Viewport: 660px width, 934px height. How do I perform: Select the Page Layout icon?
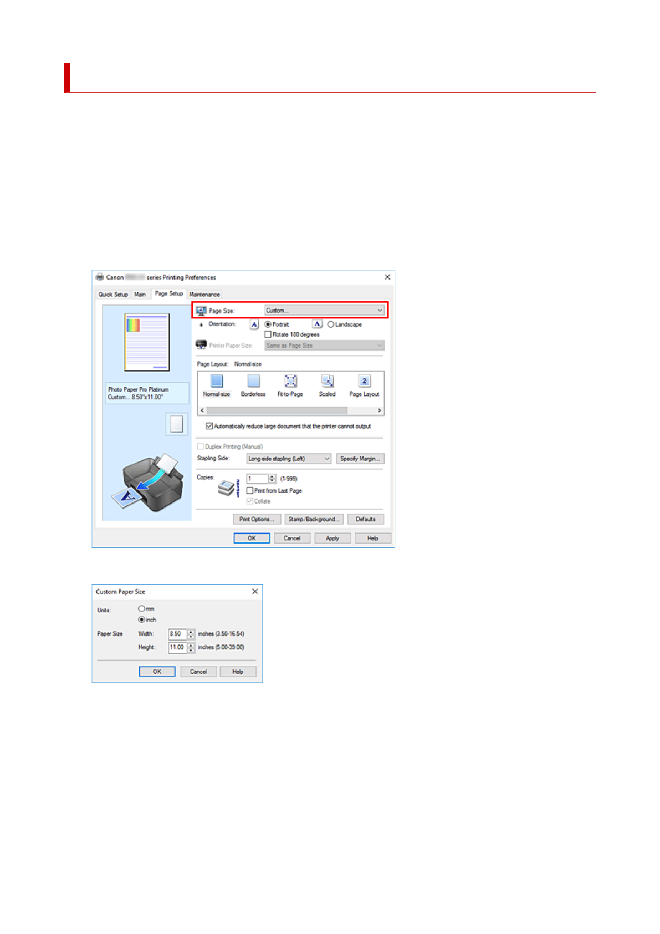click(x=364, y=381)
